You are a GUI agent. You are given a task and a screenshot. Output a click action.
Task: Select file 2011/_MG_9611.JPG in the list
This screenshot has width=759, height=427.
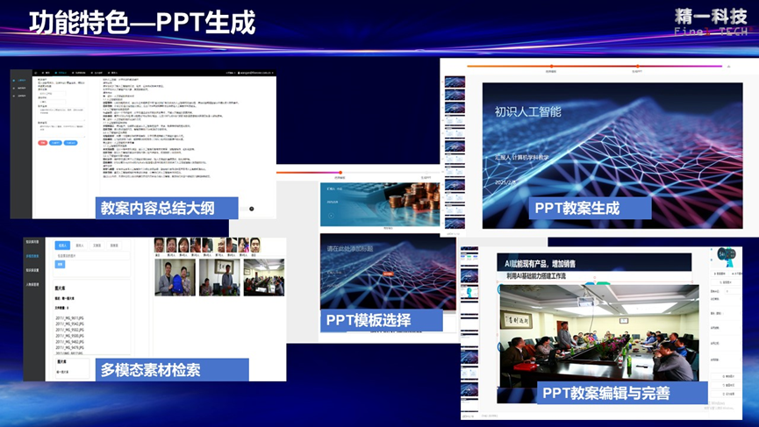tap(69, 318)
